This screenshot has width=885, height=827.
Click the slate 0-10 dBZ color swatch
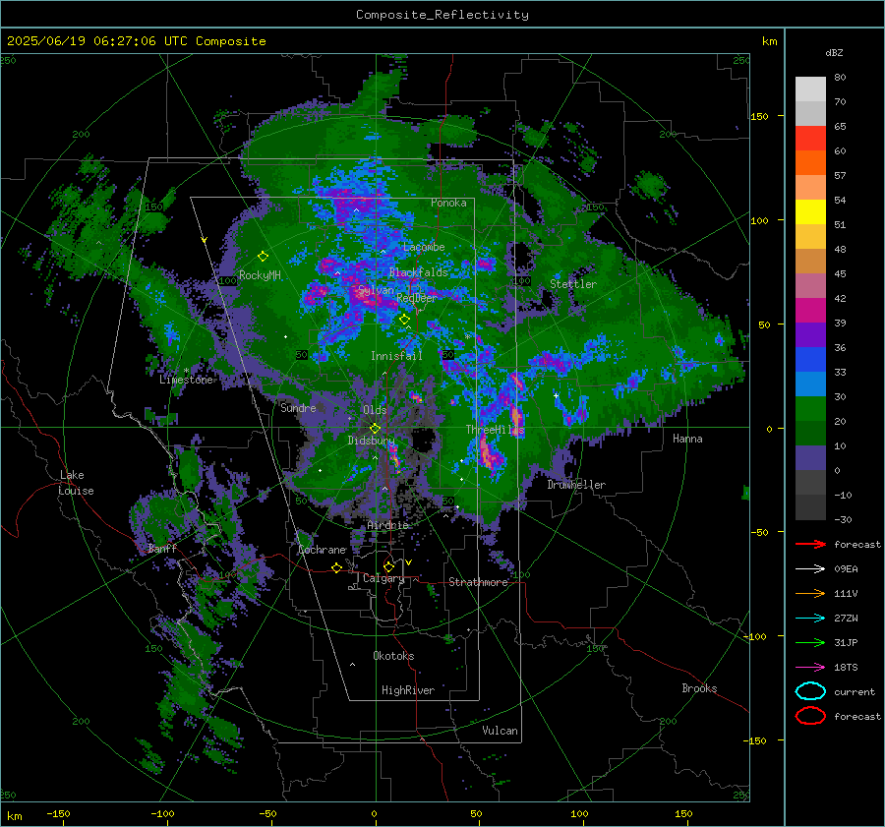(810, 458)
